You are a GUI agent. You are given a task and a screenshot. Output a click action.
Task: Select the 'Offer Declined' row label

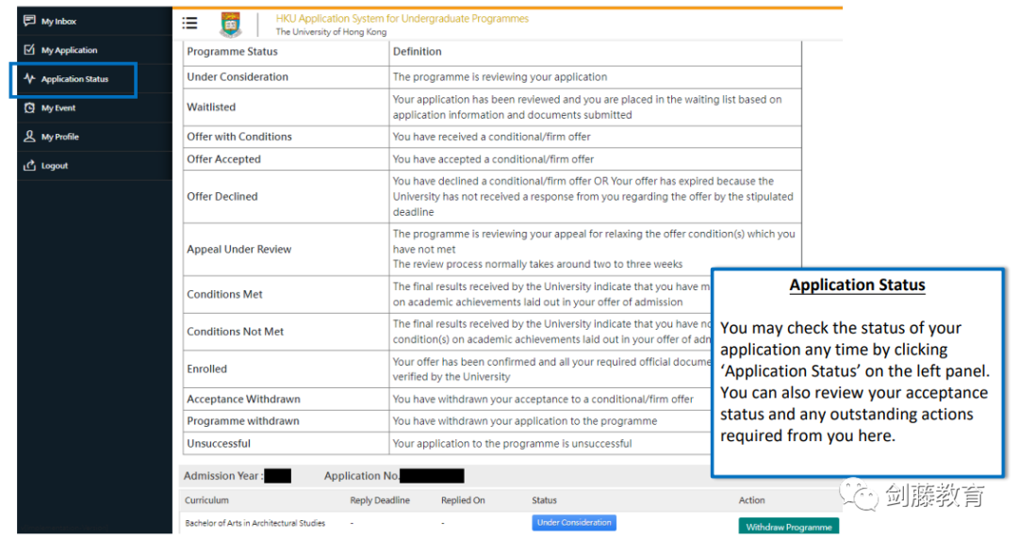pyautogui.click(x=222, y=197)
